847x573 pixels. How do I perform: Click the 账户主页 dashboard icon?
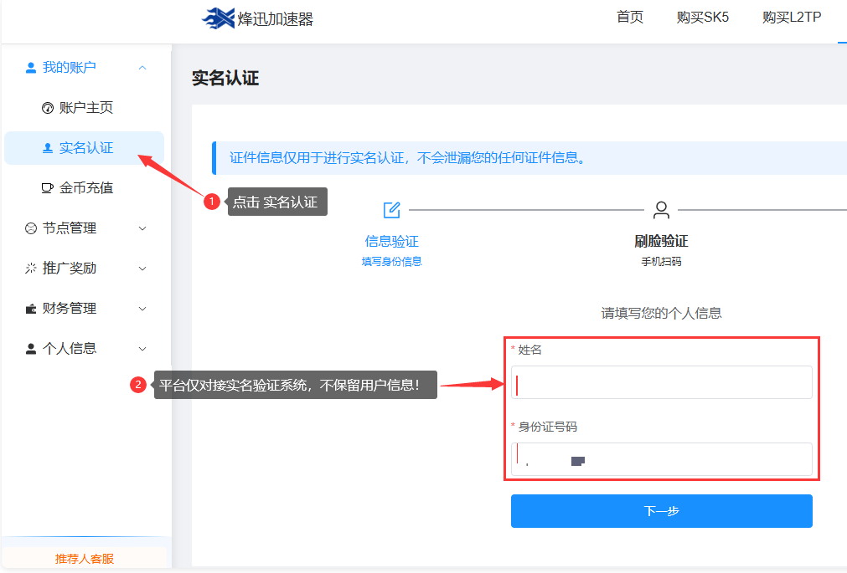(x=48, y=108)
